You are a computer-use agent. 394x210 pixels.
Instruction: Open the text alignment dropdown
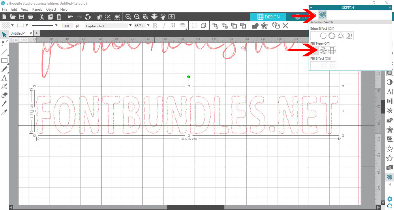tap(183, 26)
